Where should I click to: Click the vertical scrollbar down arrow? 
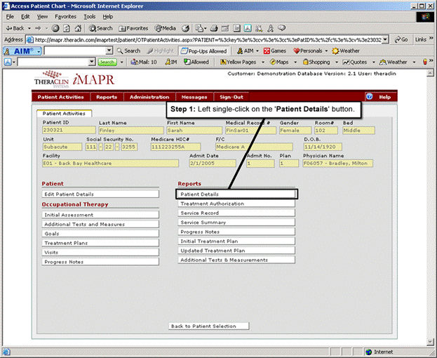pos(430,342)
